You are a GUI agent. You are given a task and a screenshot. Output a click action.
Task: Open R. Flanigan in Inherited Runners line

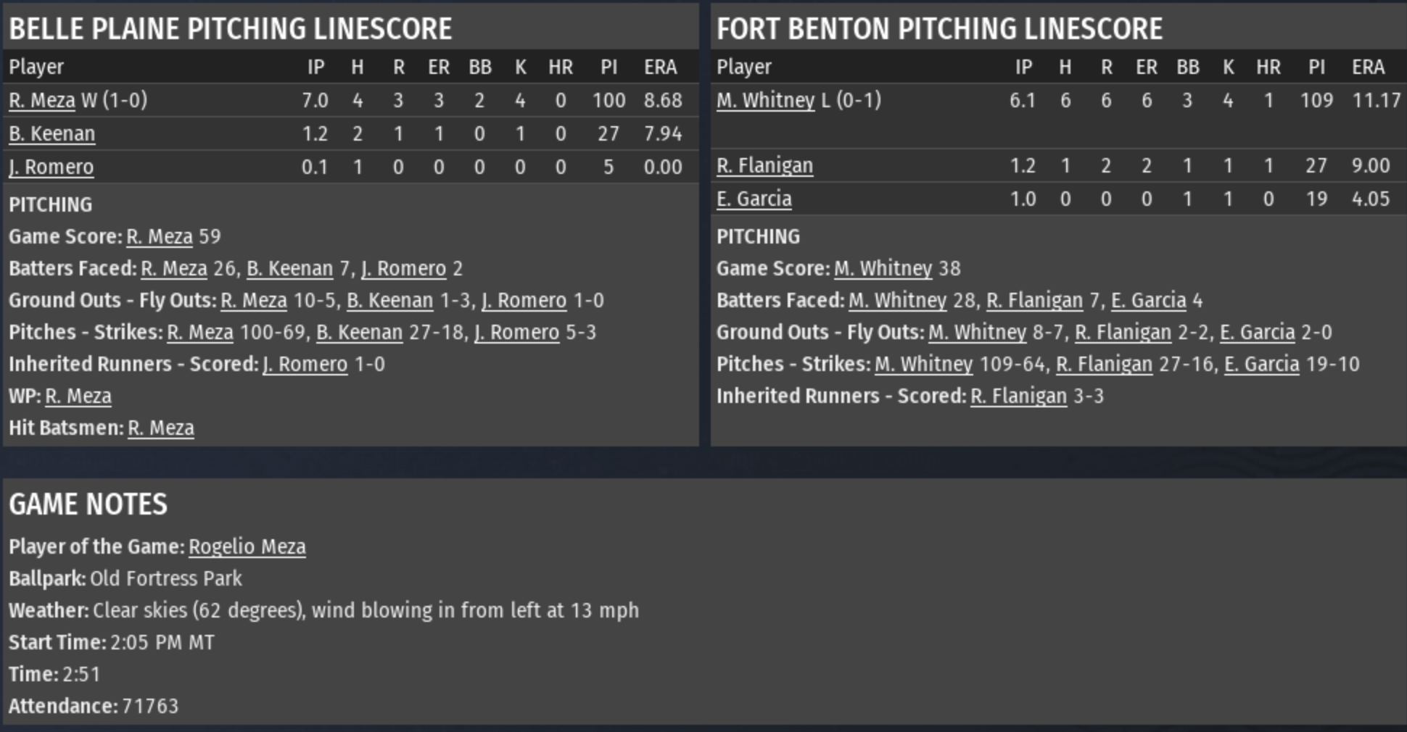[x=1018, y=396]
